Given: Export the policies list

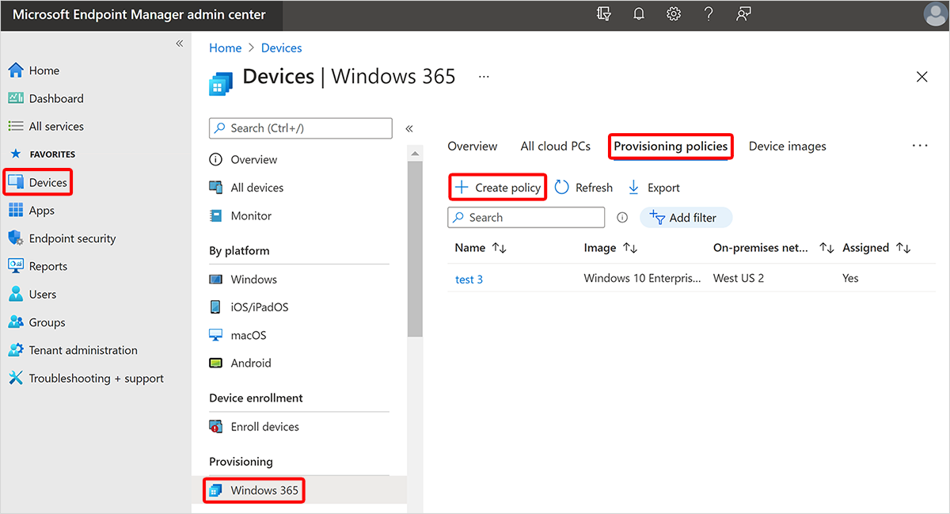Looking at the screenshot, I should [654, 188].
